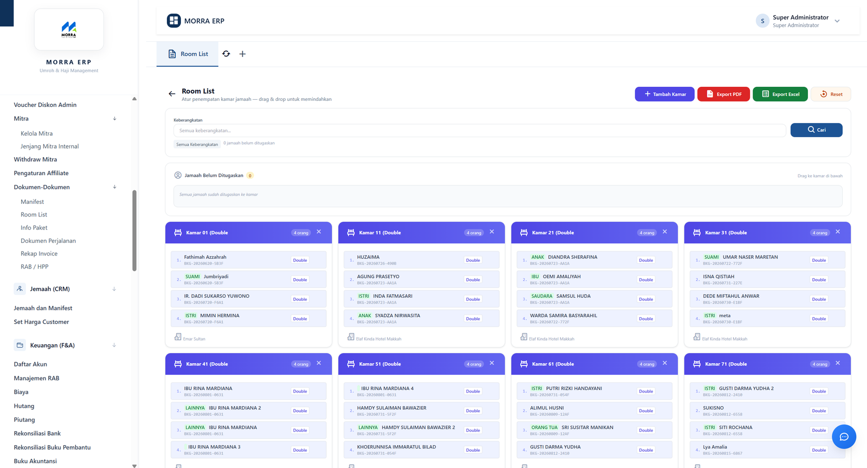This screenshot has height=468, width=867.
Task: Remove Kamar 01 with its X icon
Action: point(319,232)
